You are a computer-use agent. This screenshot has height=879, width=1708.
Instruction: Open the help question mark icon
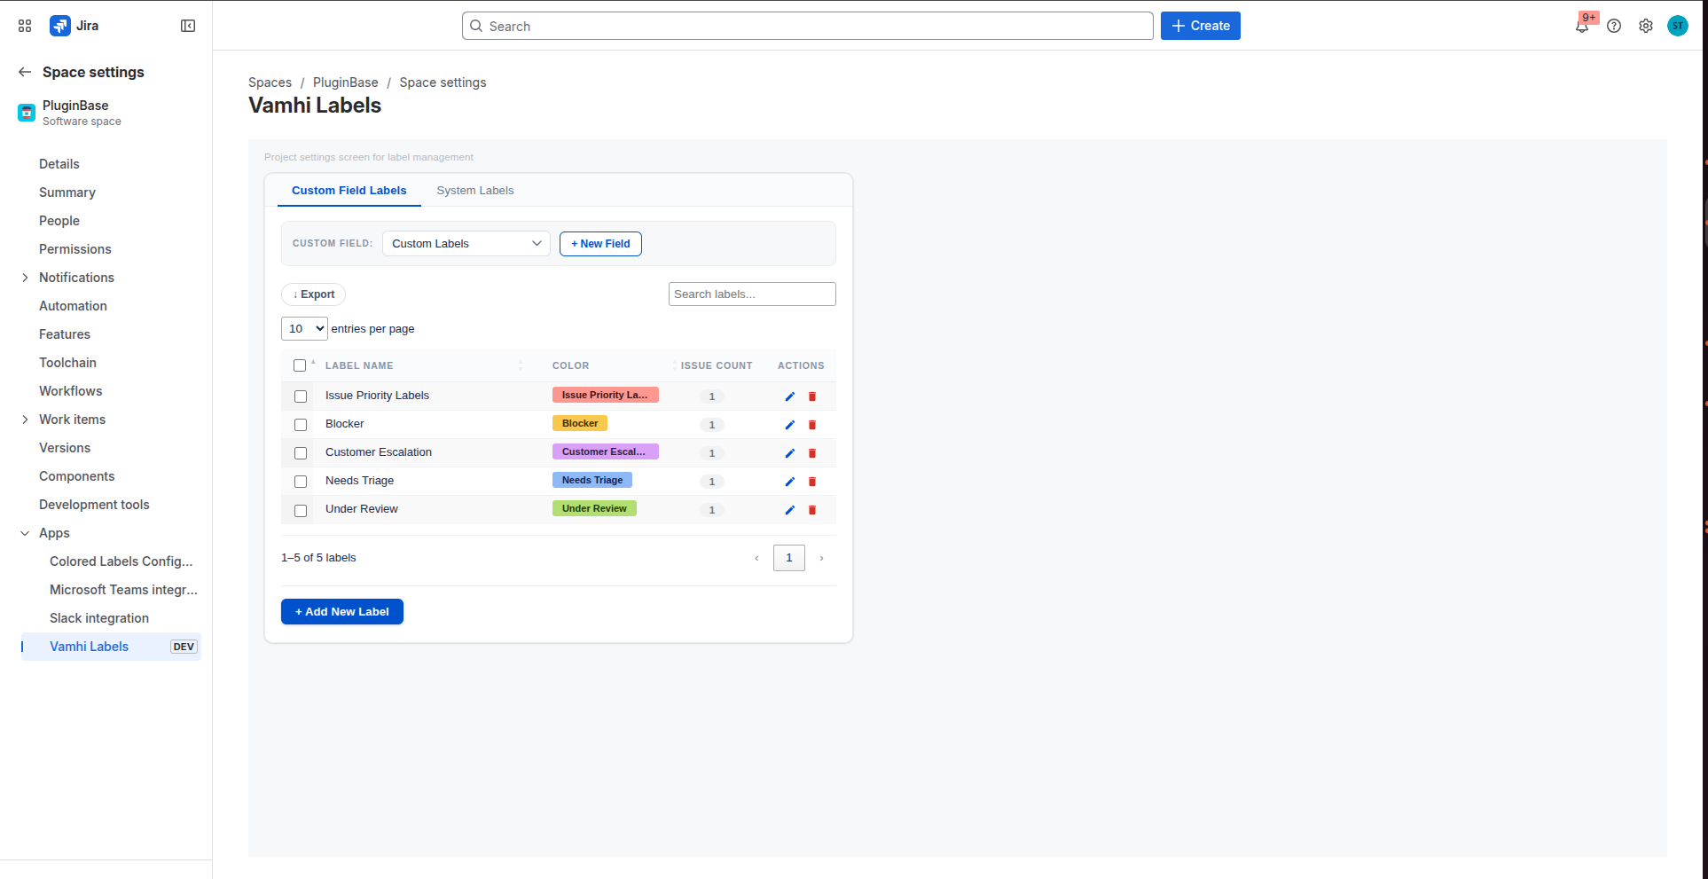pos(1614,26)
